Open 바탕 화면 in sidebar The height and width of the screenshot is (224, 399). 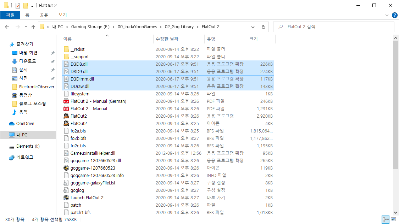click(x=28, y=53)
